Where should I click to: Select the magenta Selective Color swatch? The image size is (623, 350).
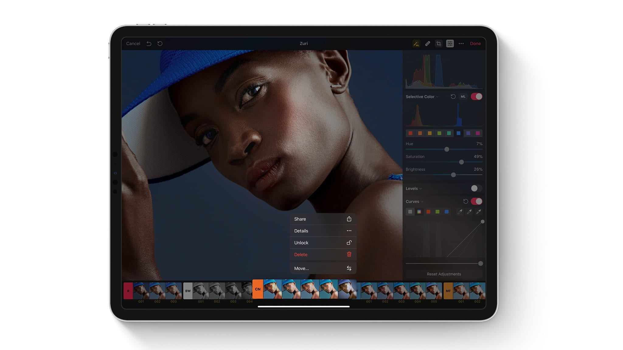(478, 133)
